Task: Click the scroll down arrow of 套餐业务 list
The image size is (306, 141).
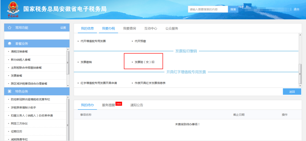Action: point(68,86)
